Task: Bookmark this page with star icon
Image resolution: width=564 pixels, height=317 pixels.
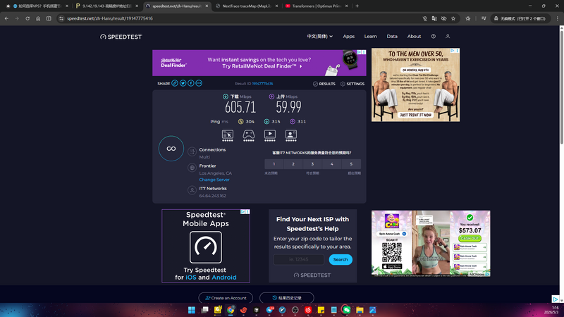Action: (x=453, y=18)
